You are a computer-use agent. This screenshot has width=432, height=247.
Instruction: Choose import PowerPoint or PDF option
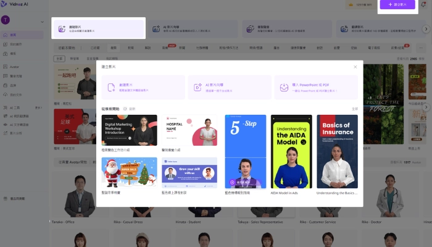pos(316,88)
